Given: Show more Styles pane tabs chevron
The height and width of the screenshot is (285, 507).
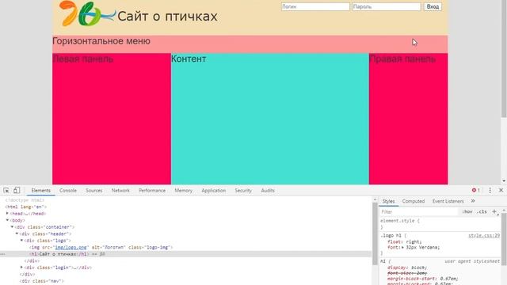Looking at the screenshot, I should (x=473, y=201).
